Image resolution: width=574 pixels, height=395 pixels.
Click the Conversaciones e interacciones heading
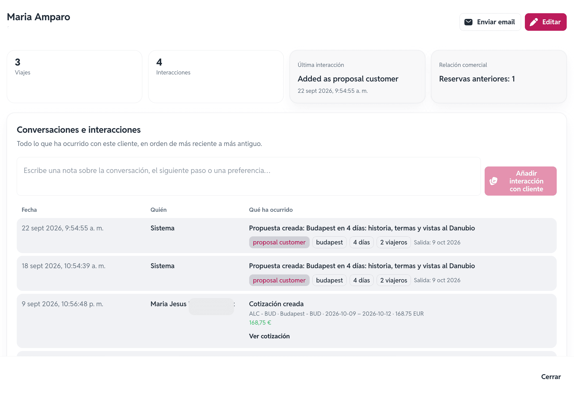79,130
